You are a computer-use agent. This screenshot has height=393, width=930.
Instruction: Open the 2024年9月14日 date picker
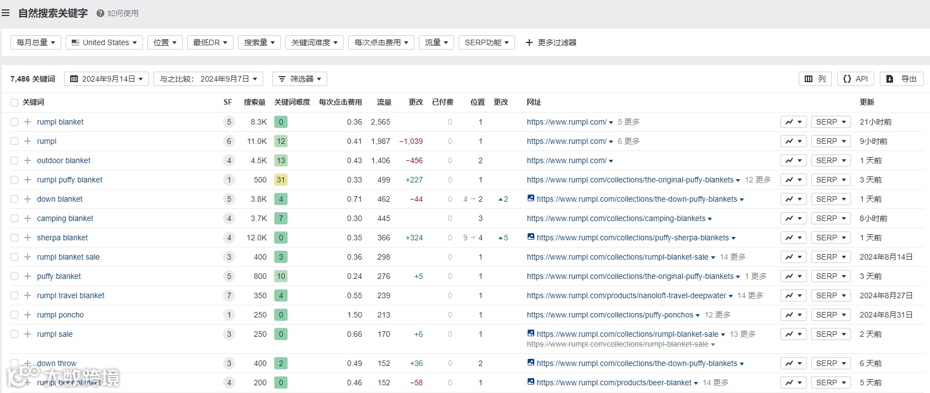pos(107,79)
